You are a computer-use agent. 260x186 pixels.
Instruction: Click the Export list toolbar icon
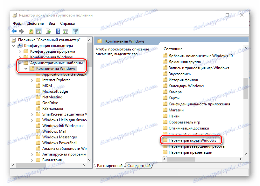(48, 31)
